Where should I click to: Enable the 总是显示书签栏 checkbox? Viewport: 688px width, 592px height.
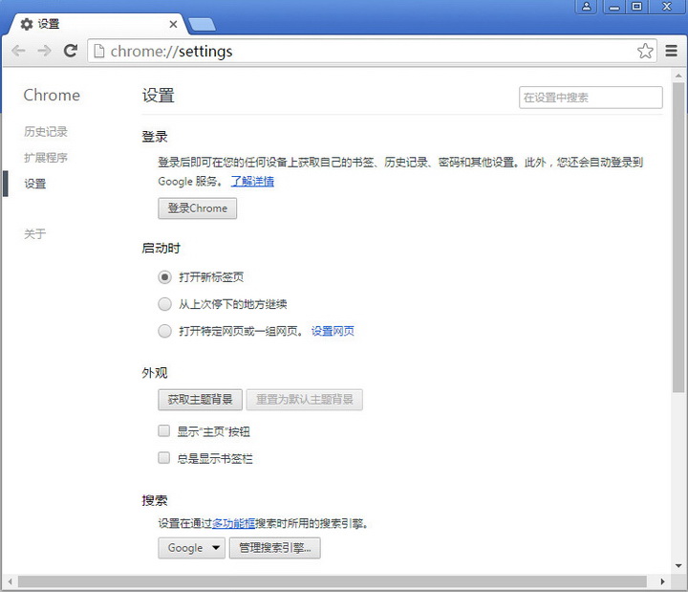tap(163, 458)
